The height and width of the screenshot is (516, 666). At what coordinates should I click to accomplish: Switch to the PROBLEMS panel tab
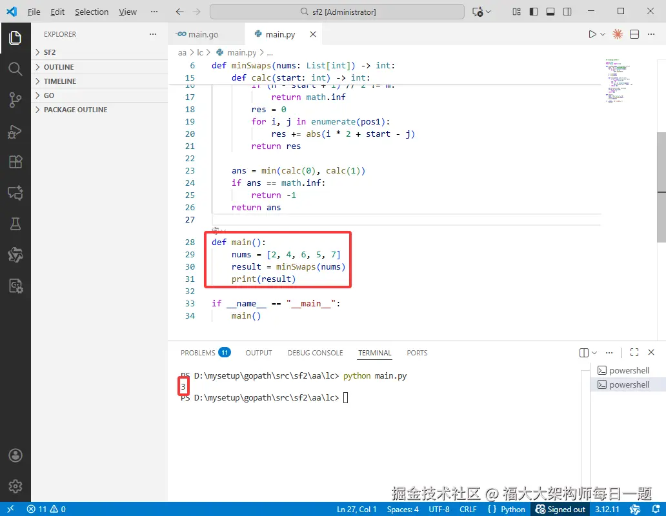click(x=206, y=353)
